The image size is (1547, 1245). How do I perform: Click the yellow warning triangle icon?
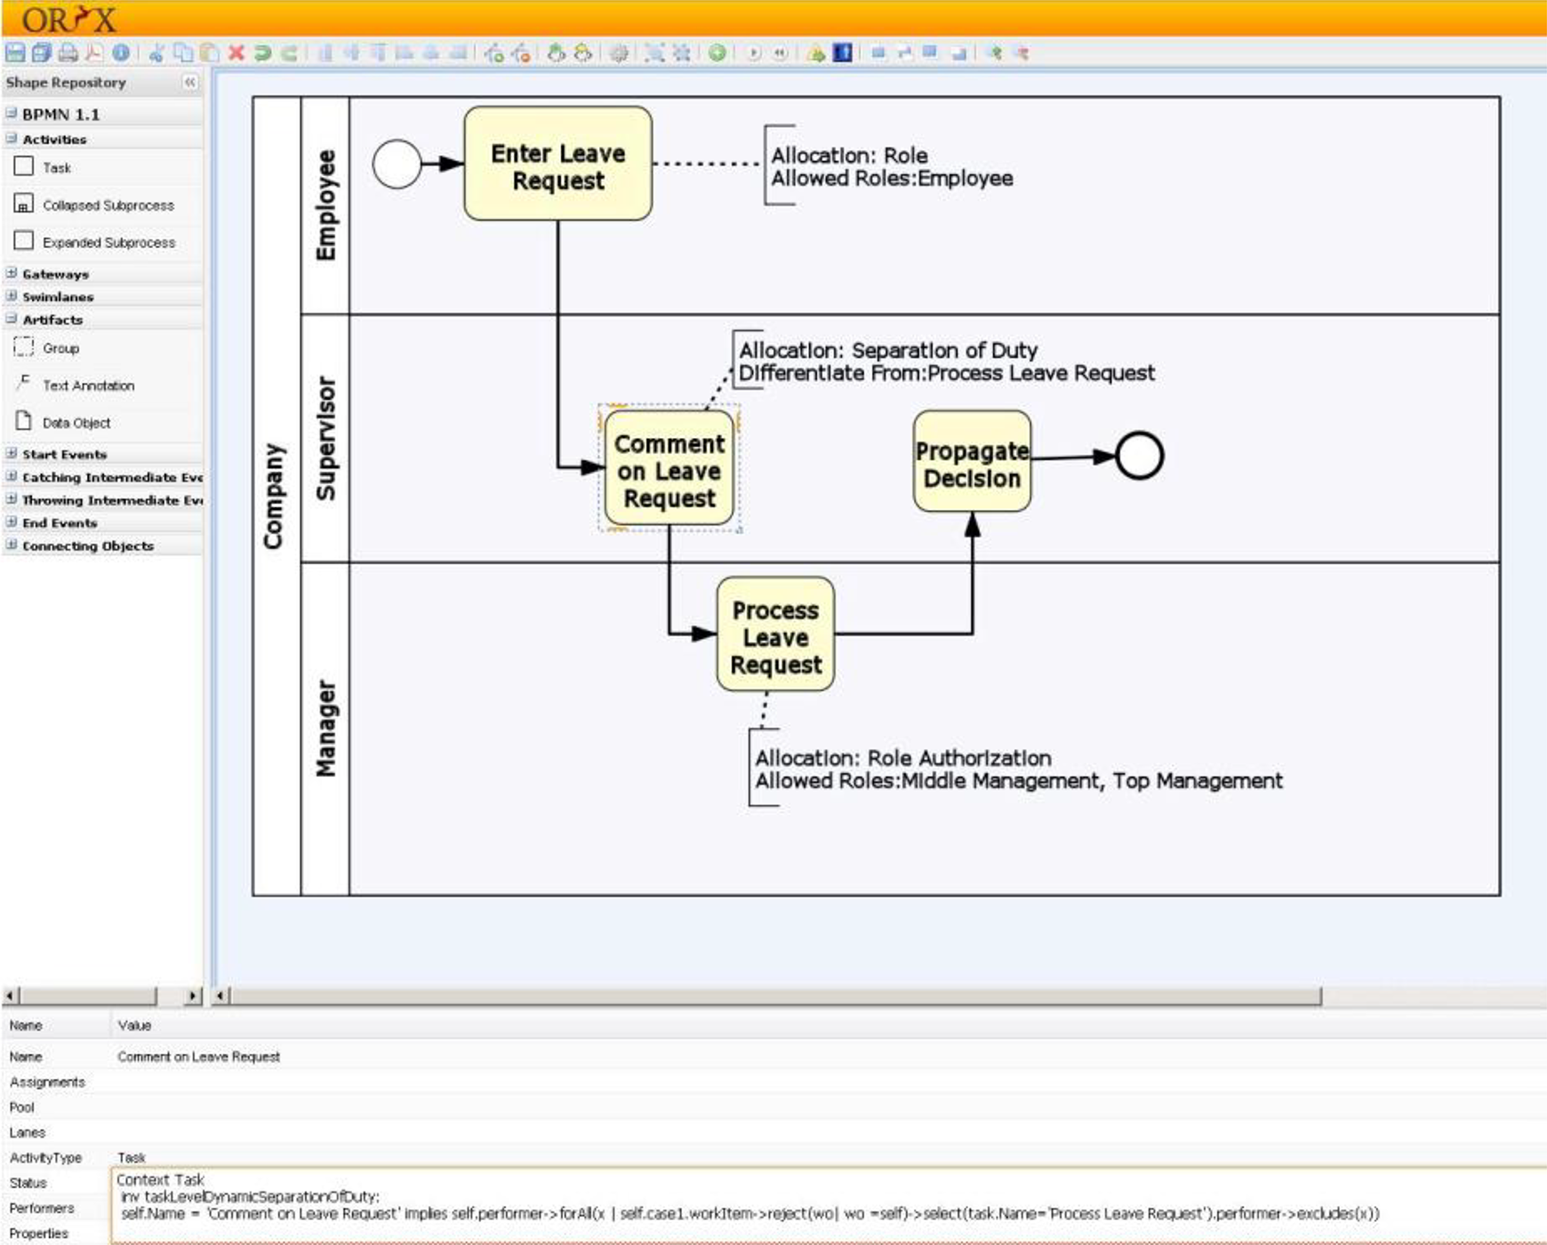815,53
